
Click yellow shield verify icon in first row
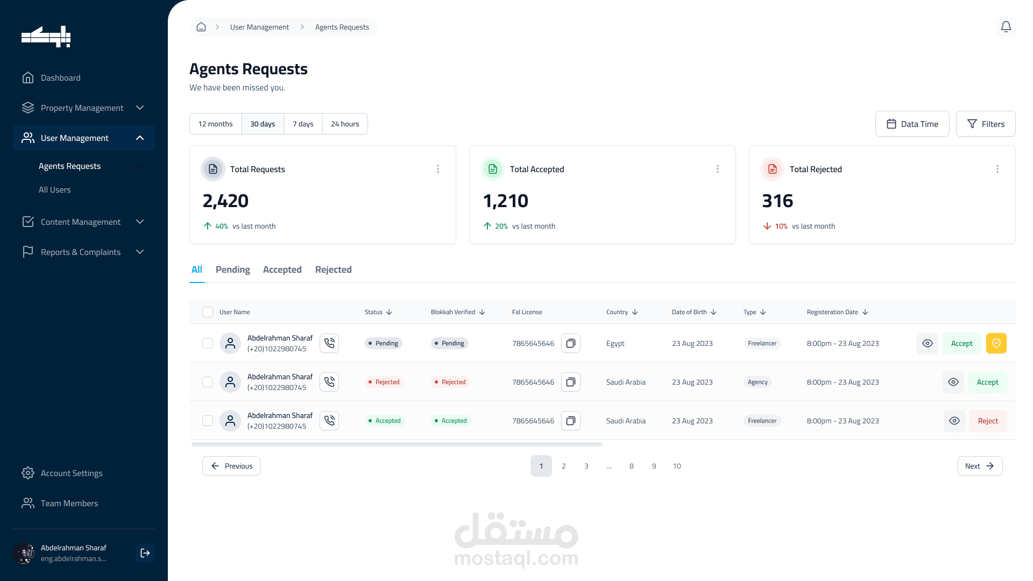(996, 343)
